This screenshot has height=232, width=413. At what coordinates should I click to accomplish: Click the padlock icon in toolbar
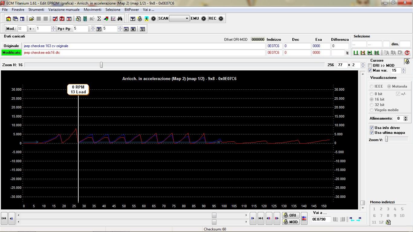pos(140,19)
